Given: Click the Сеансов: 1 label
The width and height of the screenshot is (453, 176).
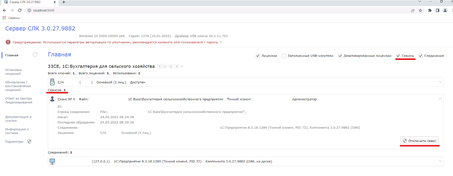Looking at the screenshot, I should [57, 90].
